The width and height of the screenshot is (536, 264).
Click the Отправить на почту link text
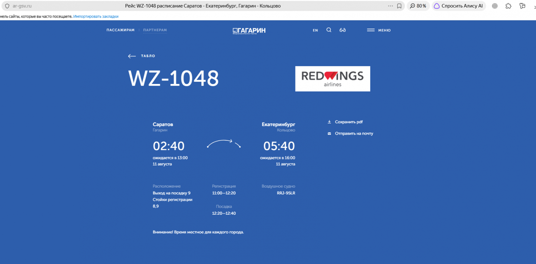(354, 133)
